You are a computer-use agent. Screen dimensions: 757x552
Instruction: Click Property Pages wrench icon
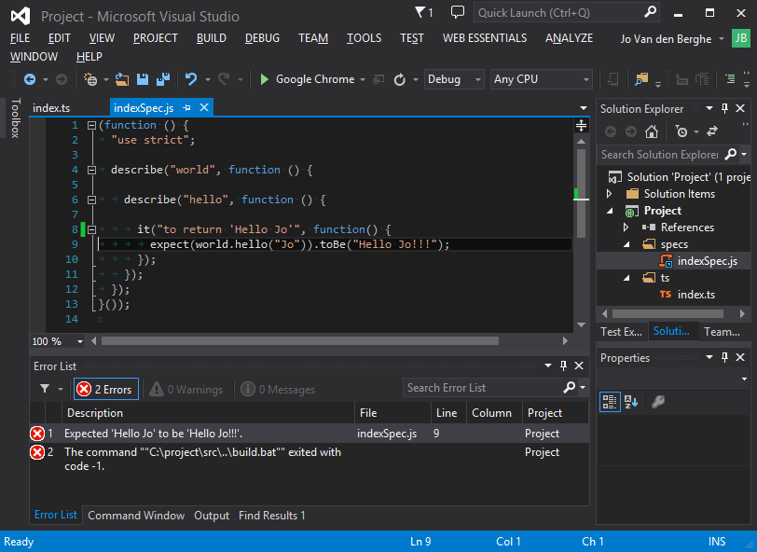[x=657, y=402]
